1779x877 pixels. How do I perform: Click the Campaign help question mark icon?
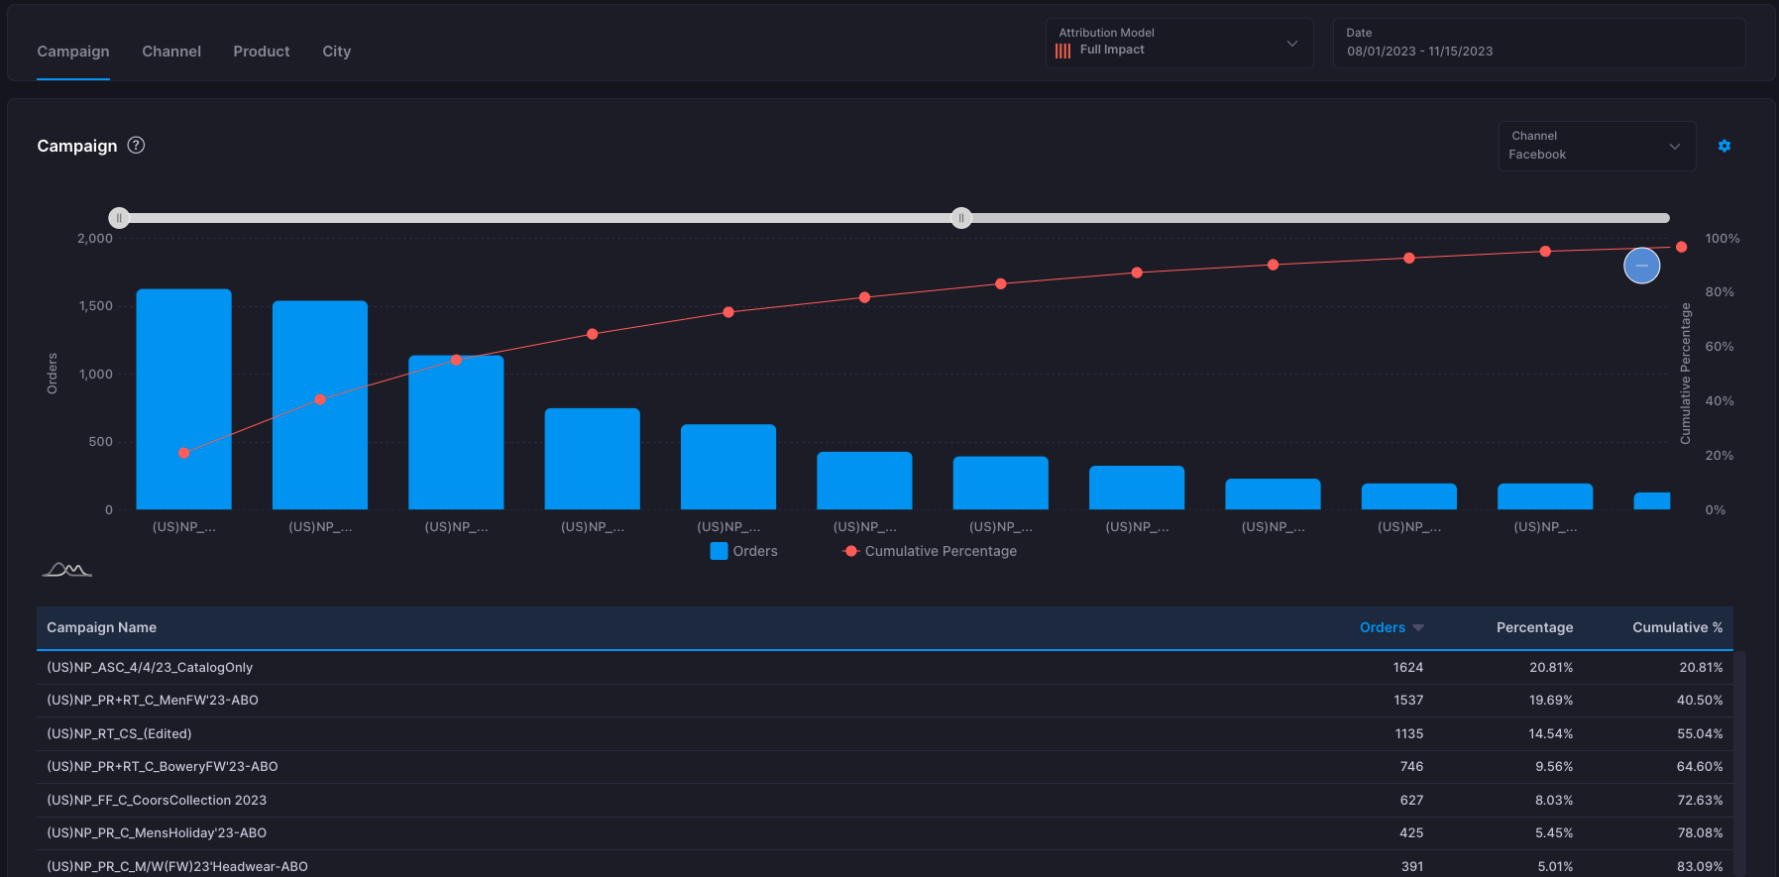pos(137,145)
